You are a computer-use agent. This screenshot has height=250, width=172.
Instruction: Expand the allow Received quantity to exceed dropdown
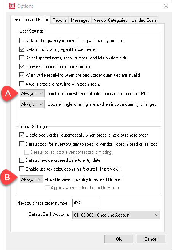[x=31, y=179]
